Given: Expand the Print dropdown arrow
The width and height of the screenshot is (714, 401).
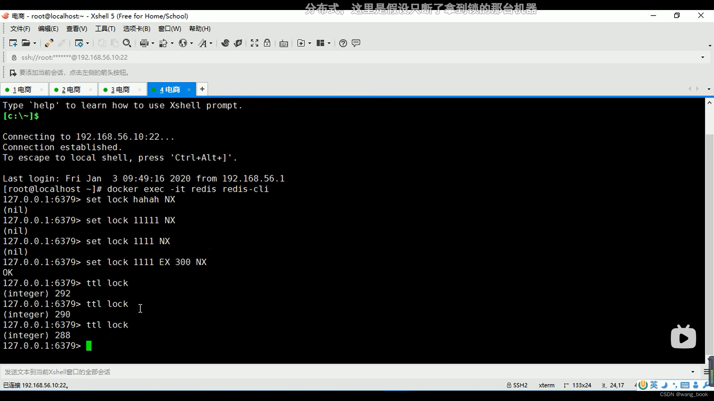Looking at the screenshot, I should pyautogui.click(x=153, y=43).
